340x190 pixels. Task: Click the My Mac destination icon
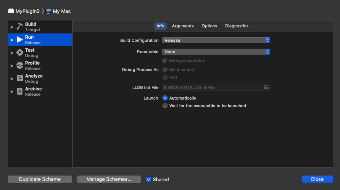[48, 11]
